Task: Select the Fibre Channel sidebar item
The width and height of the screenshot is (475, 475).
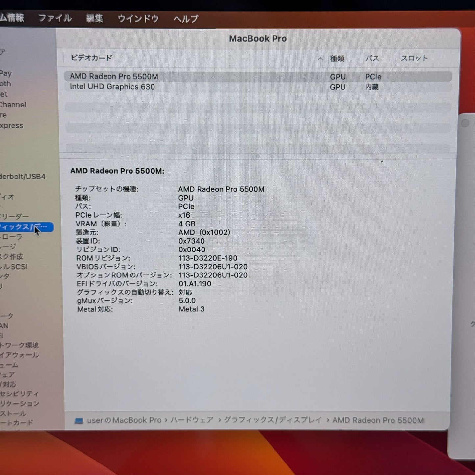Action: click(13, 105)
